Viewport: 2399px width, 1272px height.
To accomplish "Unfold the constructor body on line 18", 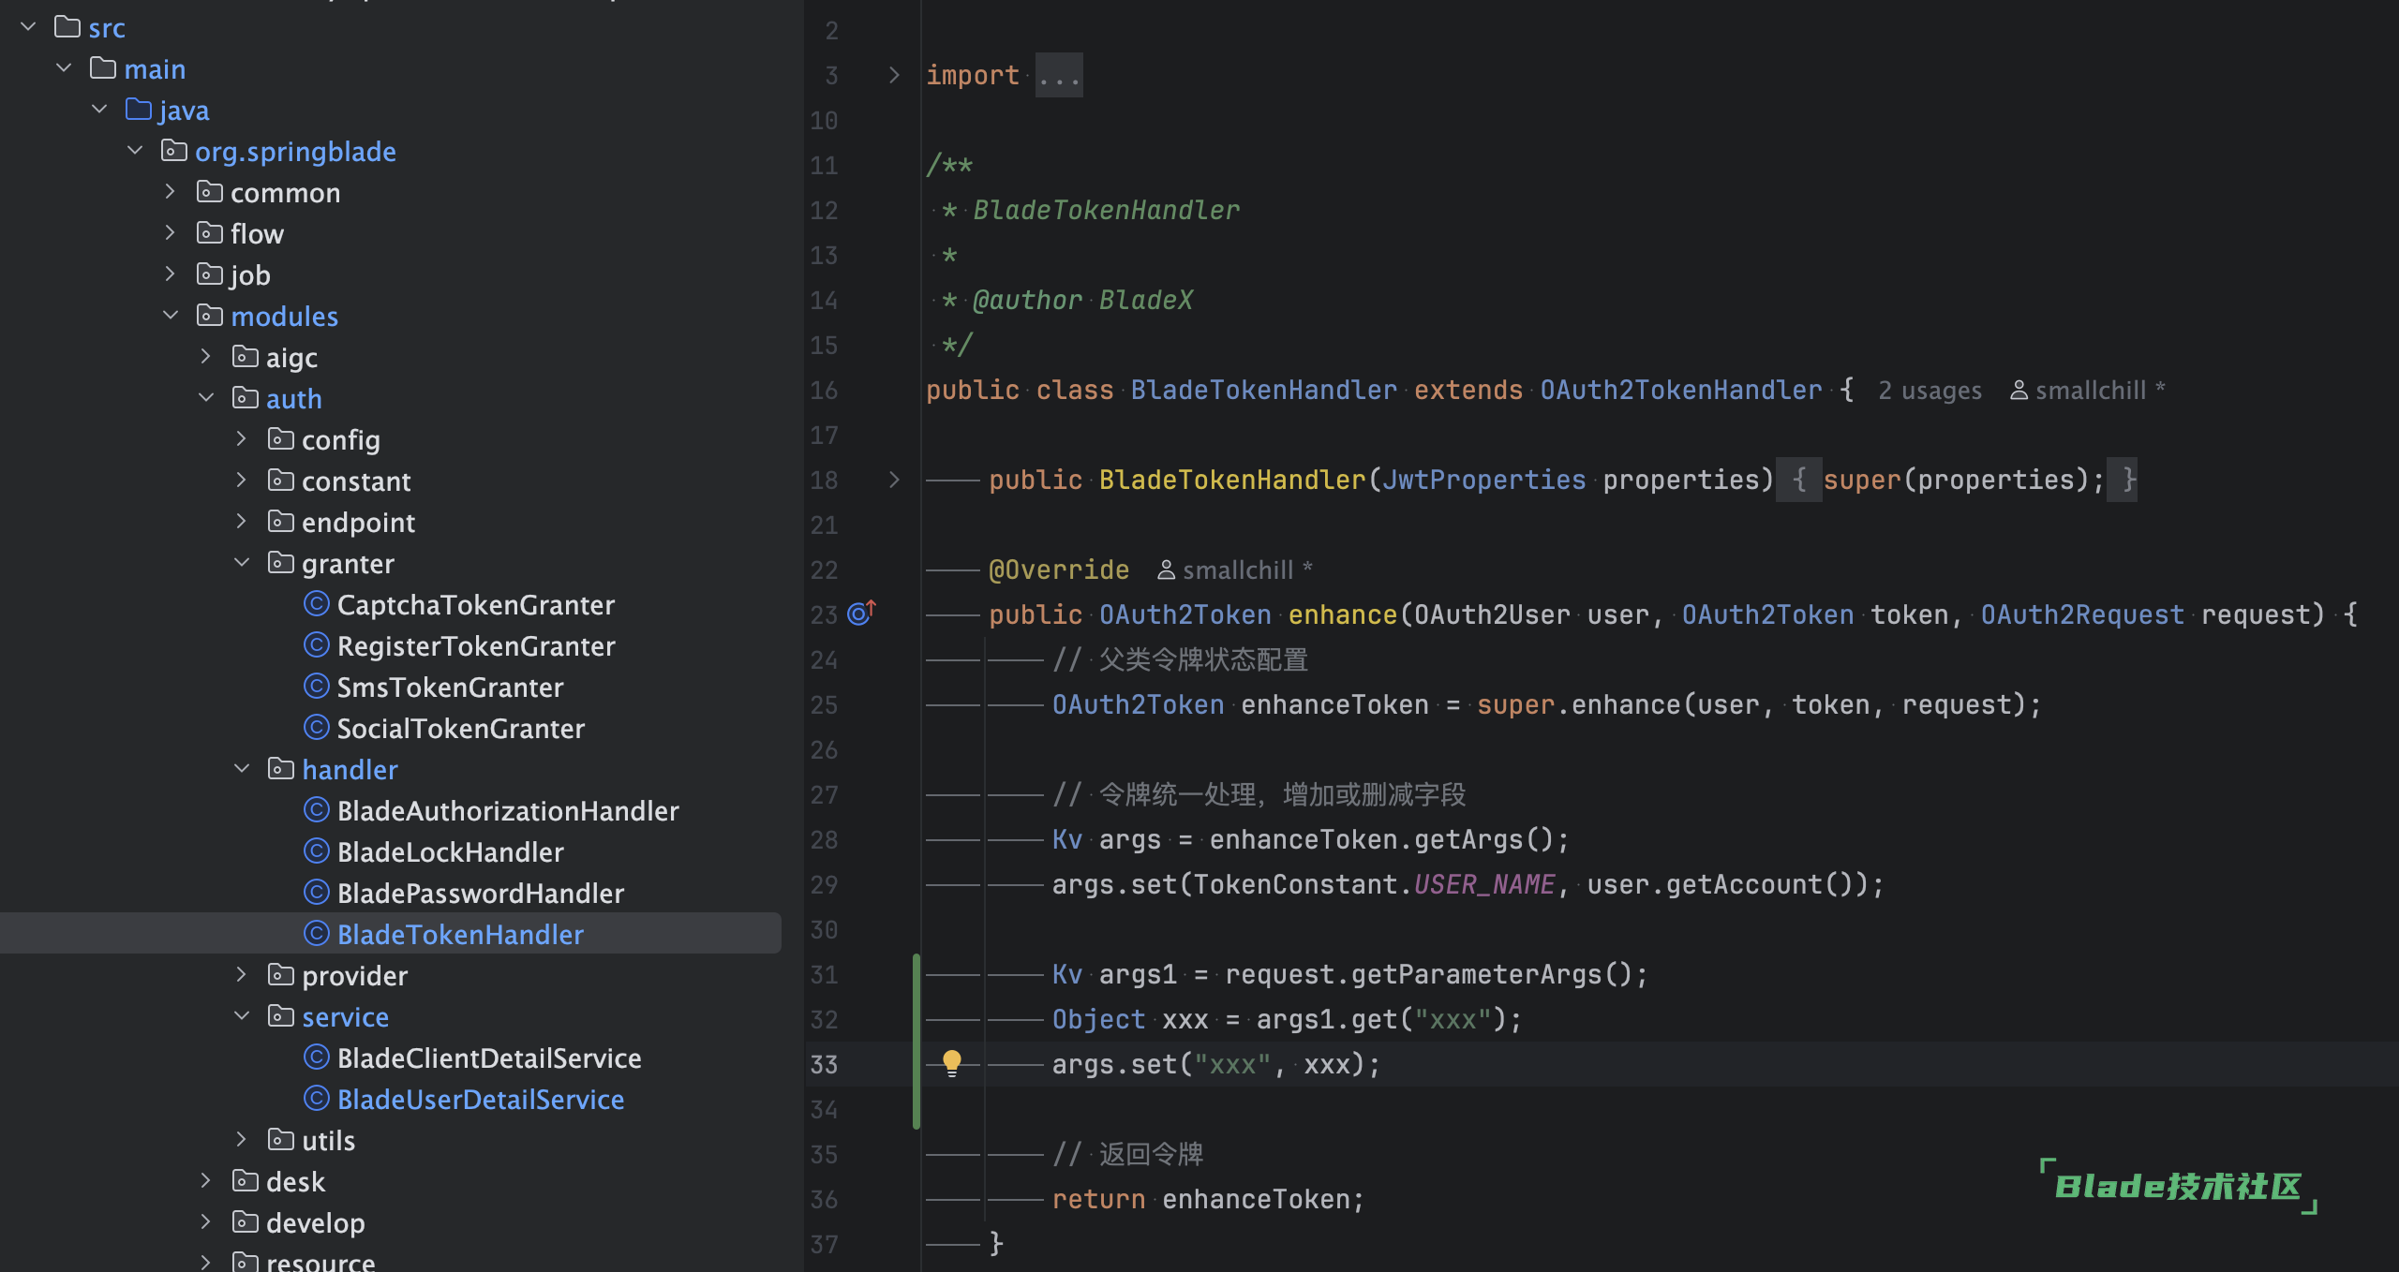I will (x=894, y=480).
